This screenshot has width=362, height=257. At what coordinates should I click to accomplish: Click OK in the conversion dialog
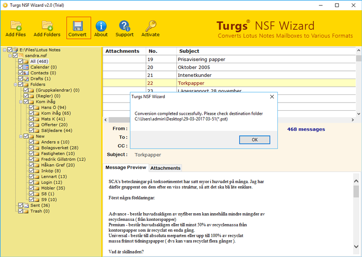coord(255,140)
